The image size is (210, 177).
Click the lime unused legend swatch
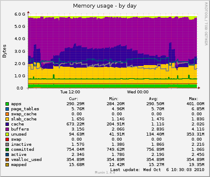click(7, 134)
